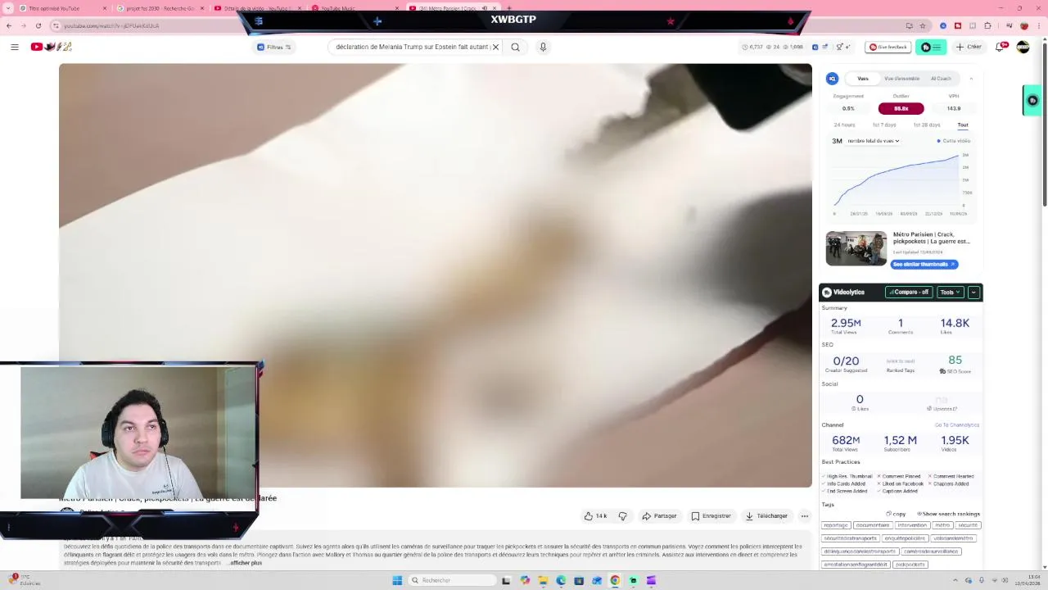
Task: Open the Chrome extensions puzzle icon
Action: (x=987, y=25)
